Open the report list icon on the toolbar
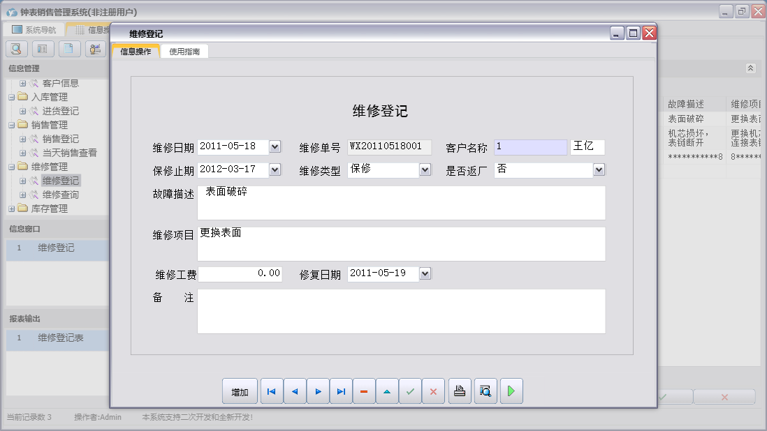Image resolution: width=767 pixels, height=431 pixels. 42,49
